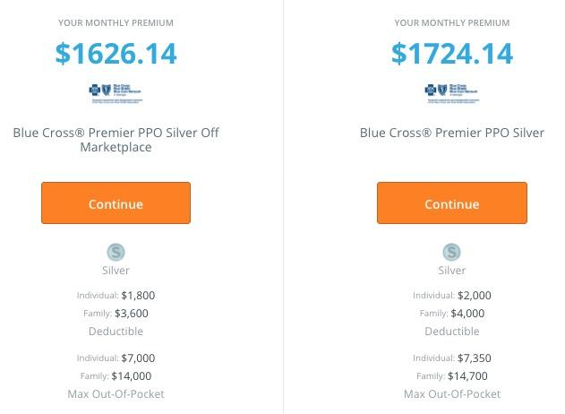Click Continue for the $1626.14 plan
Image resolution: width=565 pixels, height=414 pixels.
(x=116, y=203)
